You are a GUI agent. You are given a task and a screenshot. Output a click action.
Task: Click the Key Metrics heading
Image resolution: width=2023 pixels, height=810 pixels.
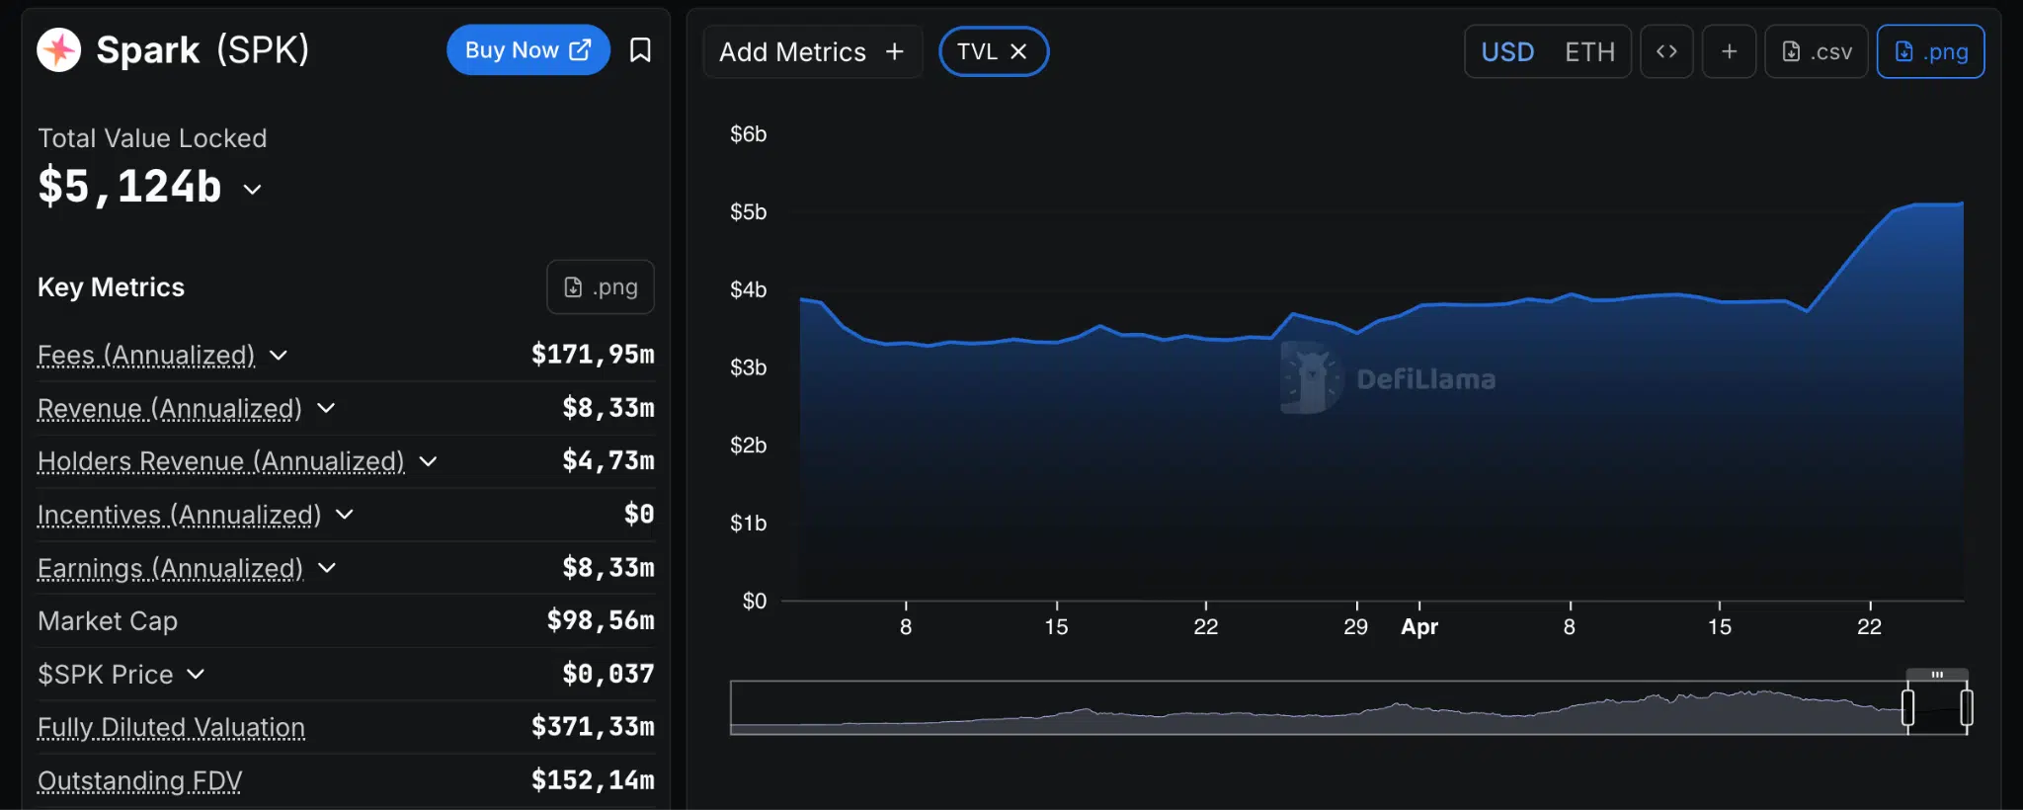pyautogui.click(x=111, y=287)
